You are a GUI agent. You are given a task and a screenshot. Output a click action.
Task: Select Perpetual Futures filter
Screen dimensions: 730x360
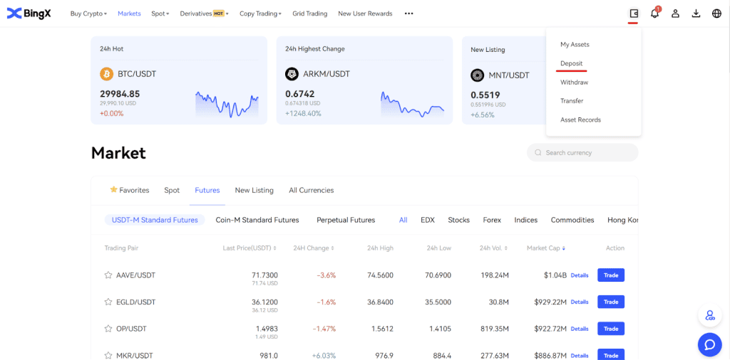point(346,220)
